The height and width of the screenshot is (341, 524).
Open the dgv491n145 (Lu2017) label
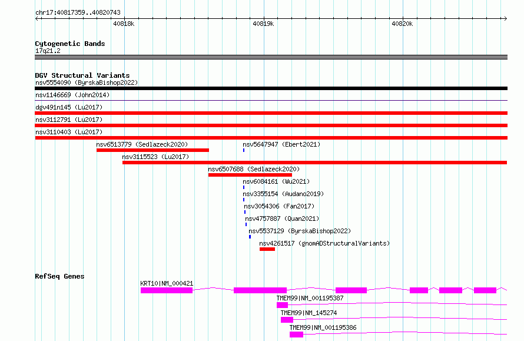click(x=69, y=107)
